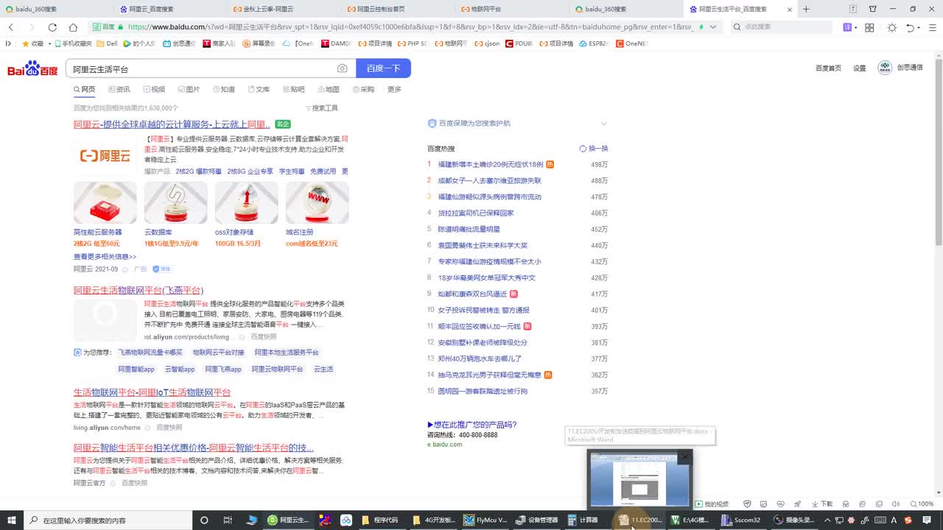Screen dimensions: 943x530
Task: Open 阿里云生活物联网平台(飞燕平台) result
Action: tap(139, 291)
